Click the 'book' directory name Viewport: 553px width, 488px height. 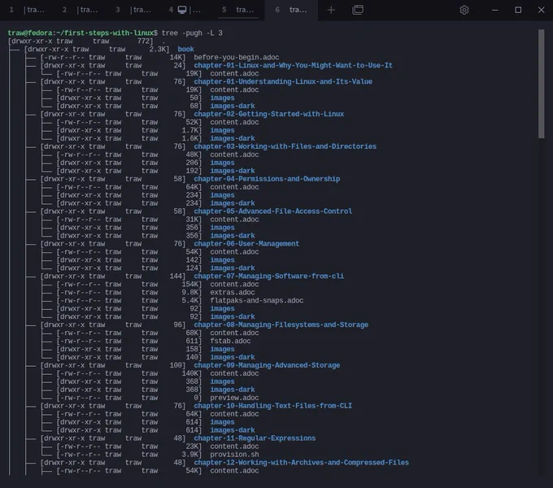coord(186,49)
